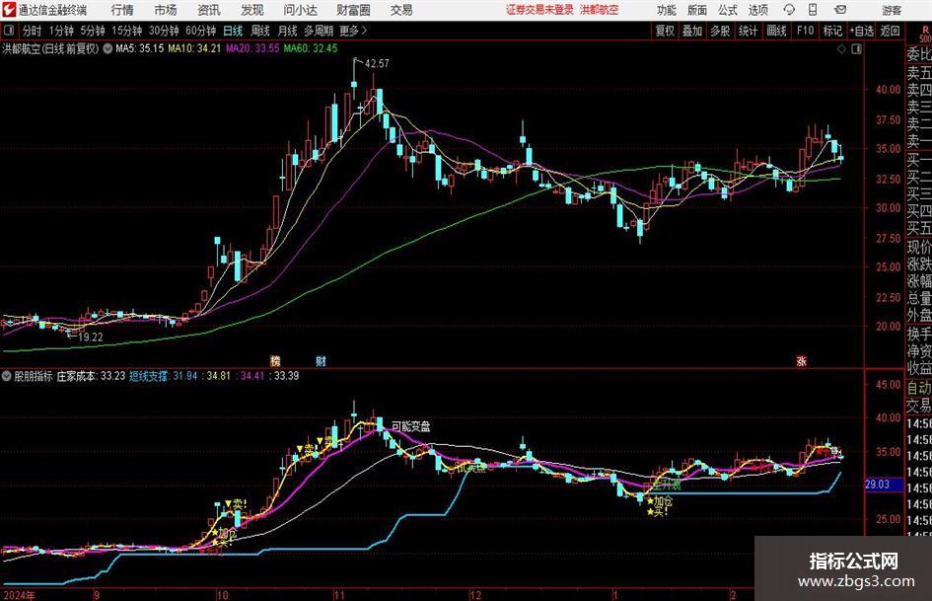Click month 12 on the timeline axis
This screenshot has height=601, width=932.
[475, 595]
